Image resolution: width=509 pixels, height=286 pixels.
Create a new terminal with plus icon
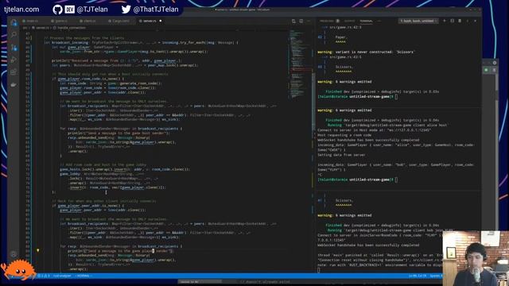(x=445, y=21)
